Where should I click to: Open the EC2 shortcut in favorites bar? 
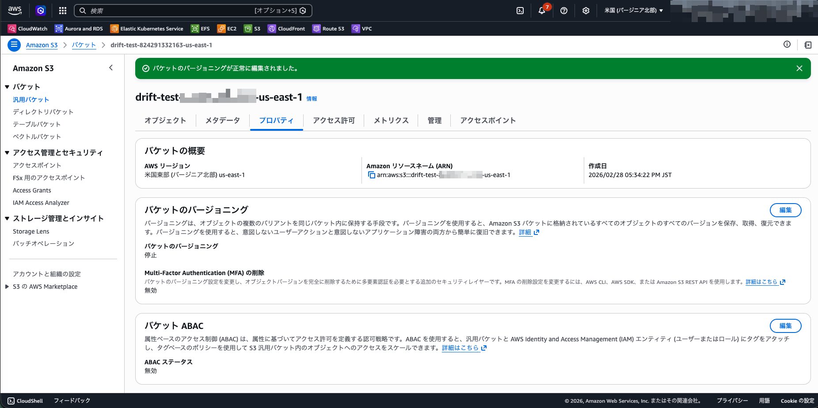227,29
